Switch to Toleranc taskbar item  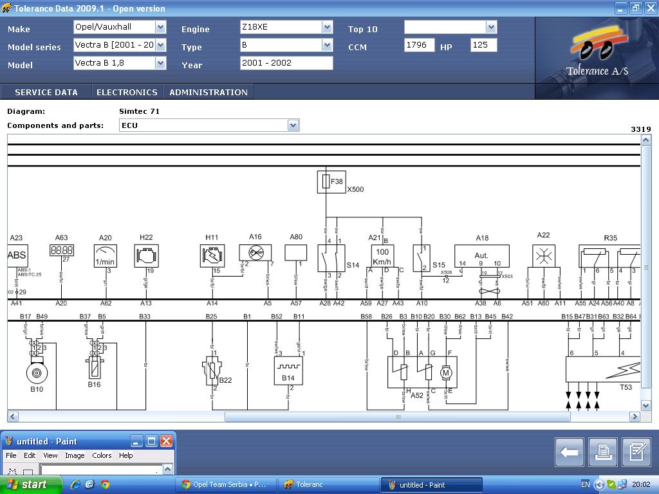coord(328,484)
